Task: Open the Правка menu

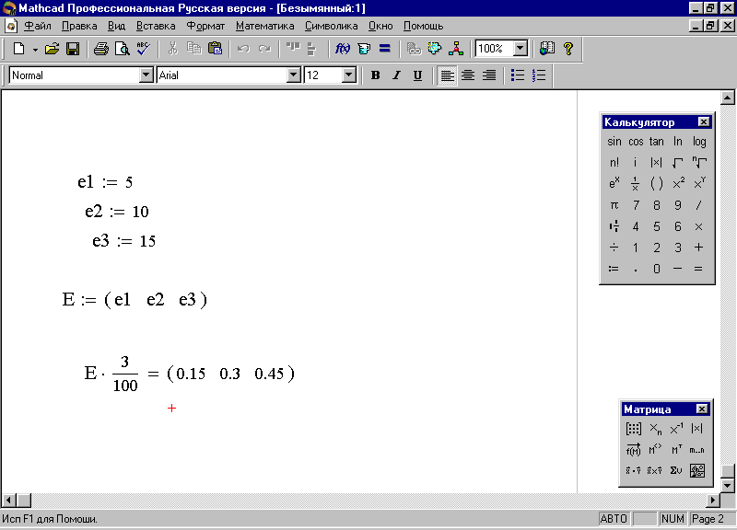Action: click(79, 26)
